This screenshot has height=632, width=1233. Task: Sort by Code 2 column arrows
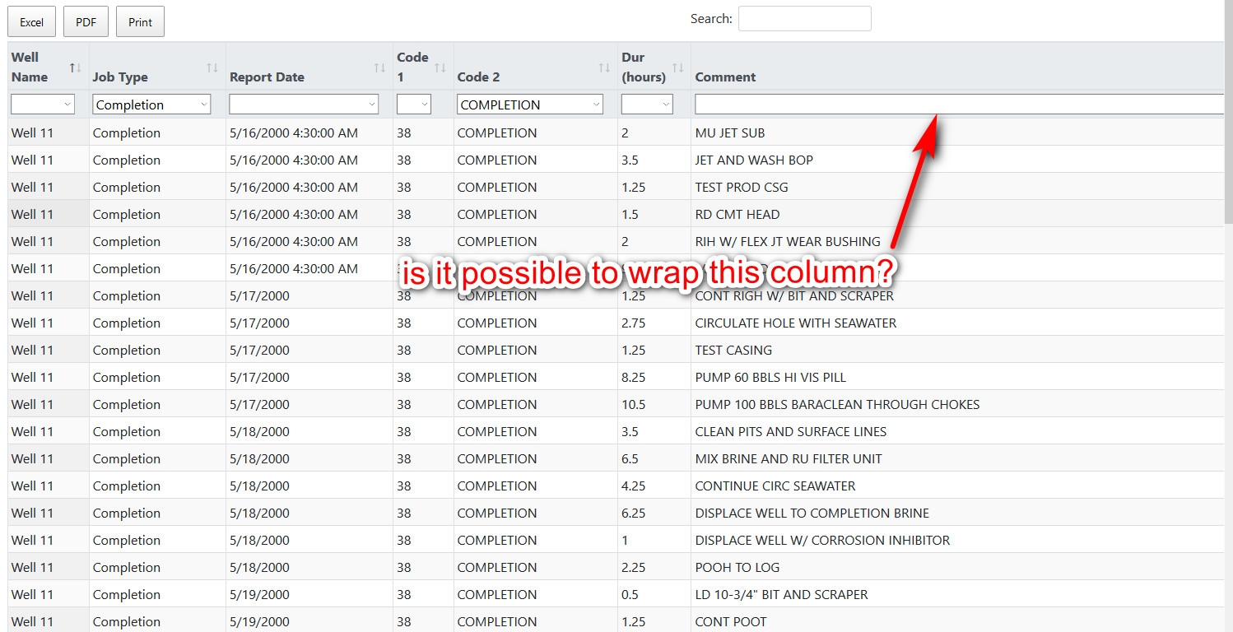coord(604,67)
